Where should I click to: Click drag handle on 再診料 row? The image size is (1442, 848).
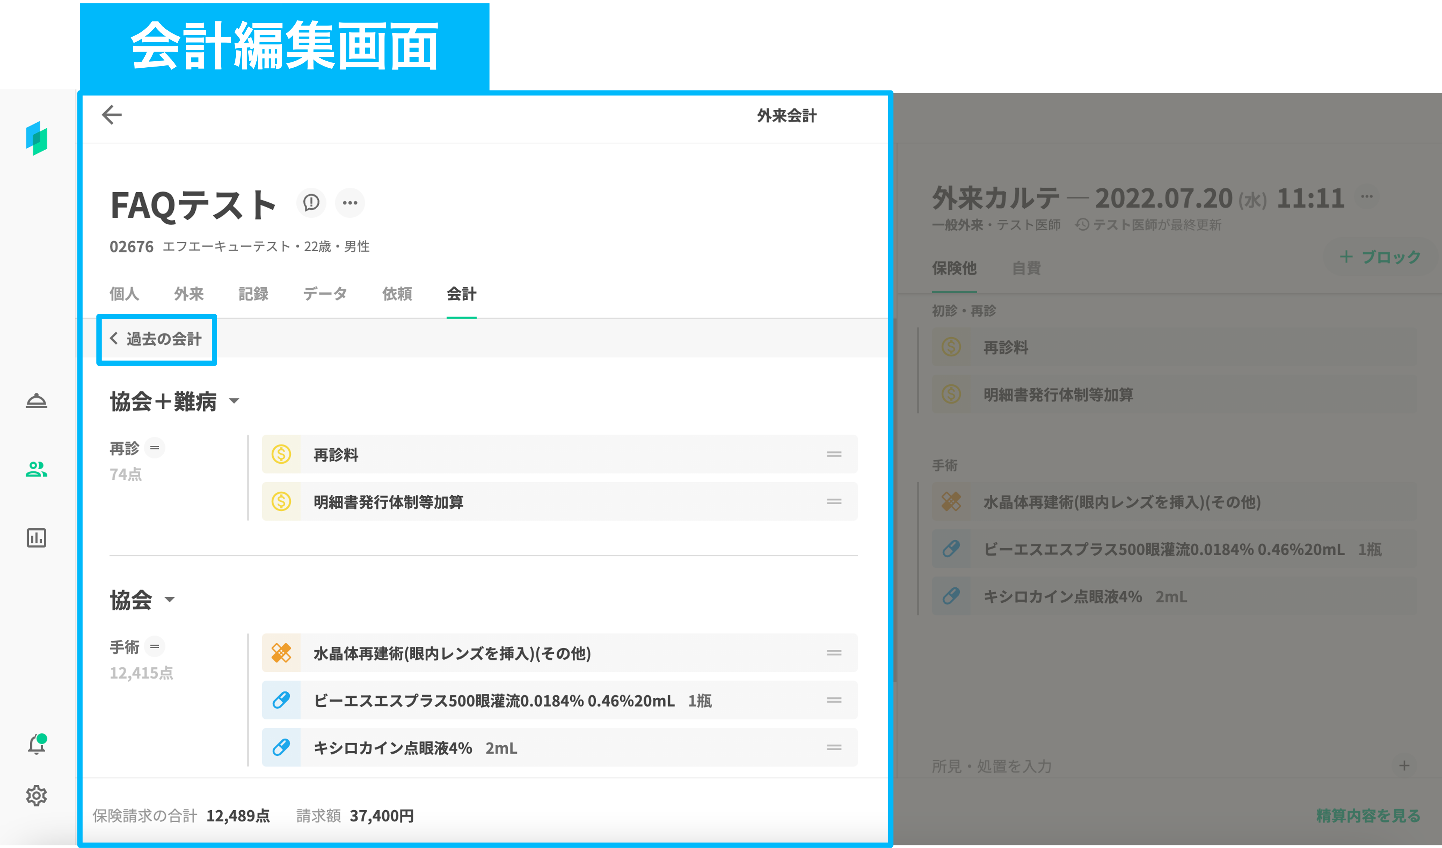(834, 454)
